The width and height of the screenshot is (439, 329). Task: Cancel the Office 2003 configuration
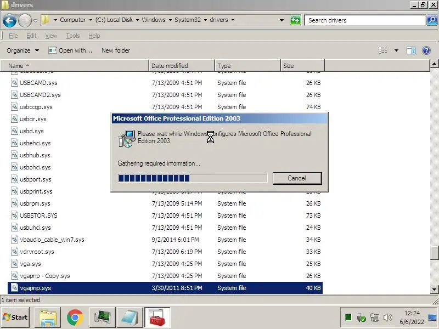pyautogui.click(x=297, y=178)
